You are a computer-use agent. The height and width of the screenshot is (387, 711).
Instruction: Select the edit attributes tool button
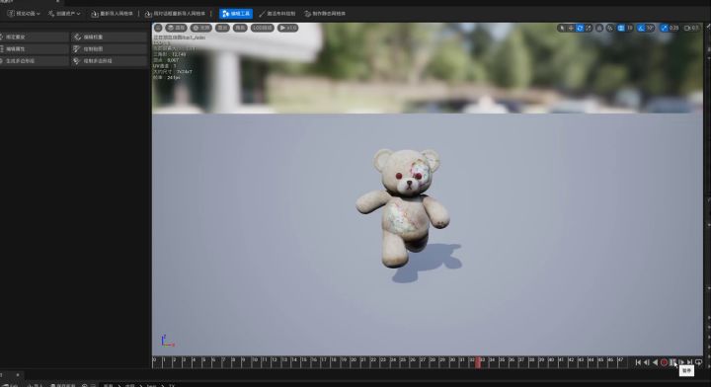pos(34,48)
